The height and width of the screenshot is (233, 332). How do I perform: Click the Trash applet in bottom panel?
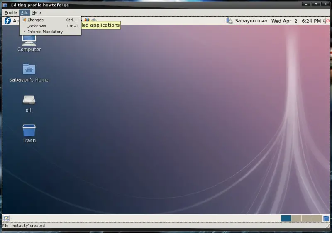click(x=326, y=218)
